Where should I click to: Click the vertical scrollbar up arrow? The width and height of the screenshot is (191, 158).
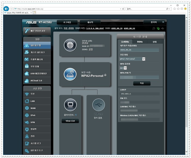point(186,18)
